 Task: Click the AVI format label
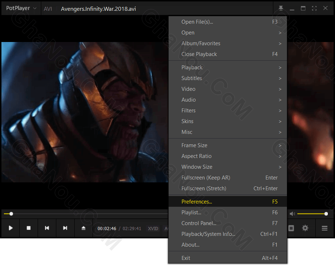(48, 9)
